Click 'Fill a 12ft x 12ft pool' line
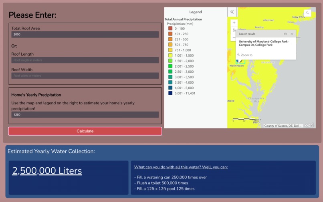The image size is (323, 202). [x=164, y=189]
